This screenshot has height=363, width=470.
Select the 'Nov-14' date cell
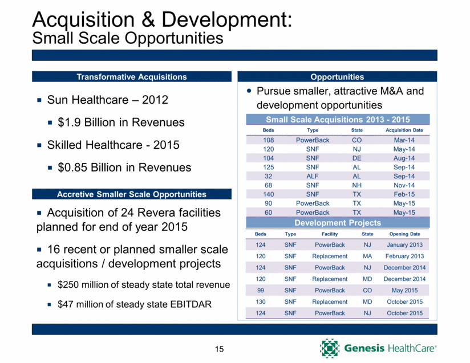pos(404,185)
